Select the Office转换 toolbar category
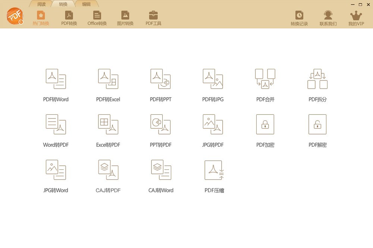Image resolution: width=373 pixels, height=248 pixels. coord(97,18)
